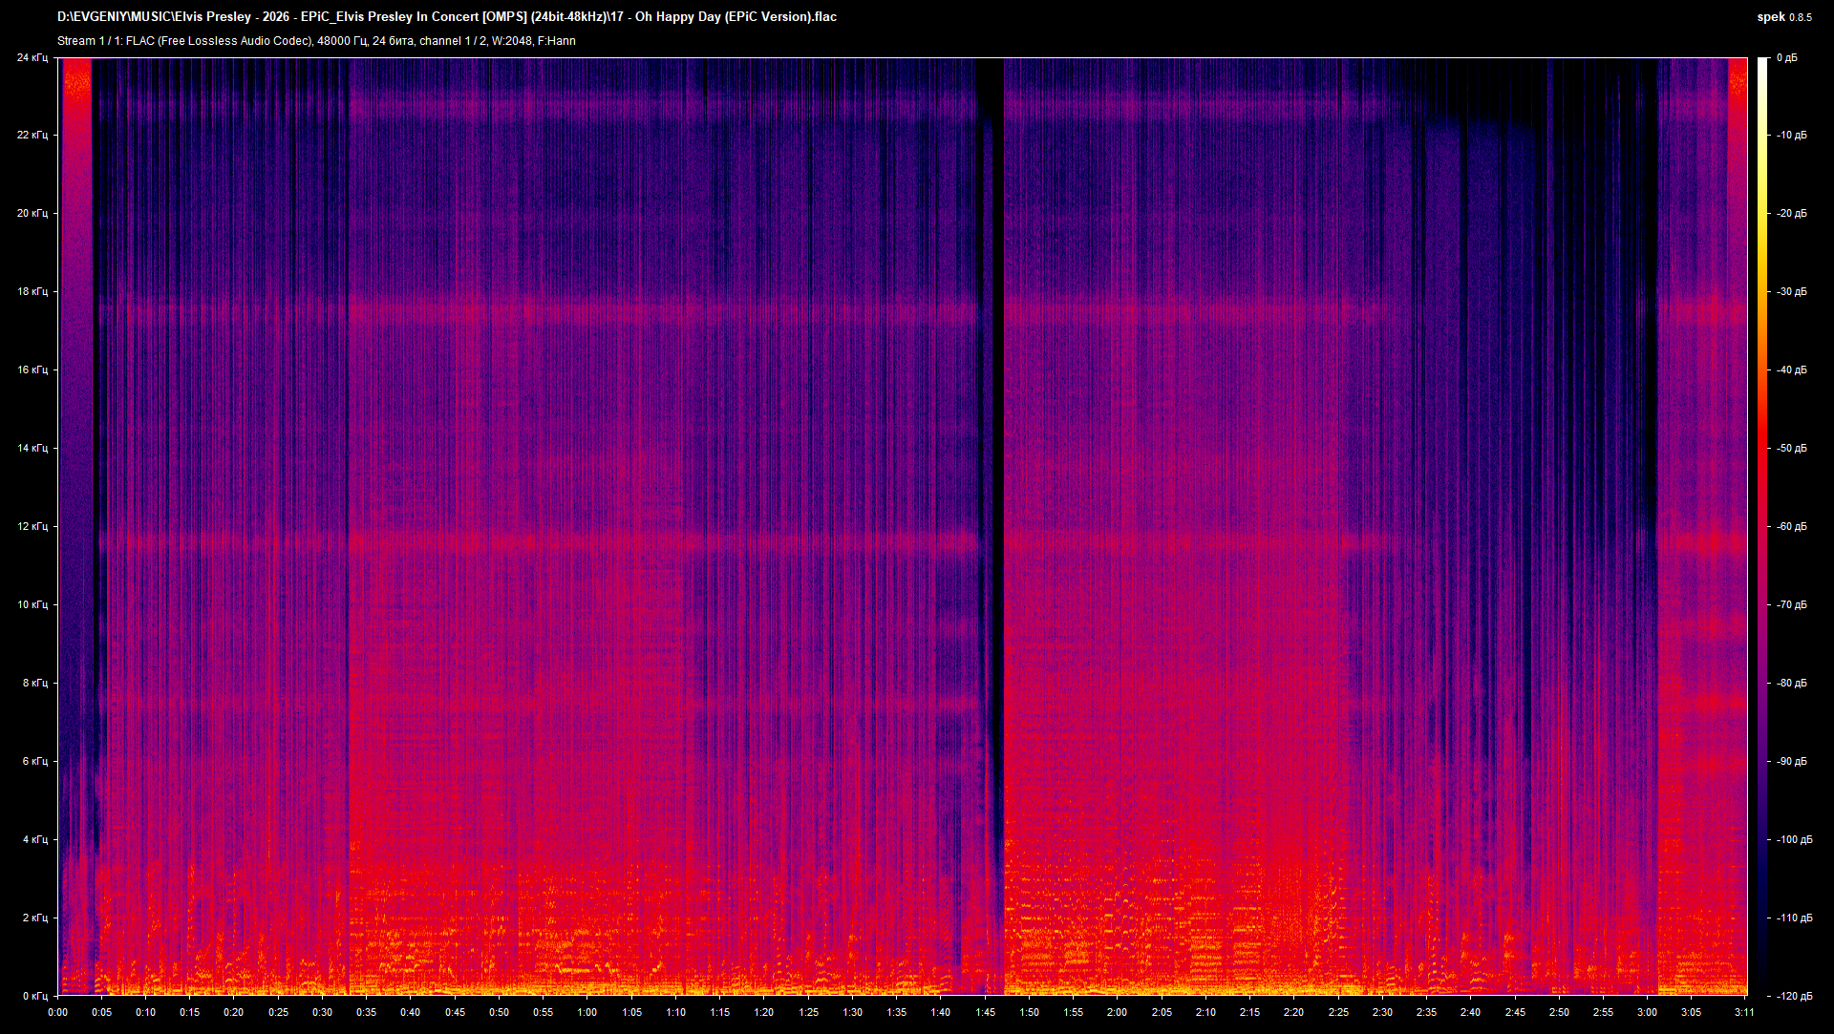1834x1034 pixels.
Task: Click the 1:50 time axis label
Action: pos(1029,1012)
